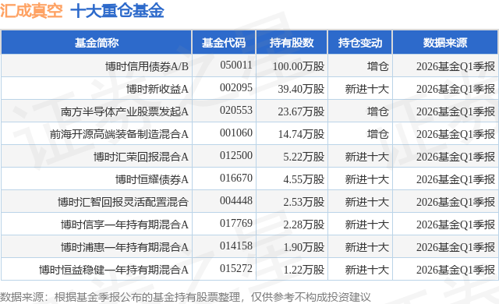Screen dimensions: 499x304
Task: Click 新进十大 in the 博时新收益A row
Action: [x=367, y=89]
